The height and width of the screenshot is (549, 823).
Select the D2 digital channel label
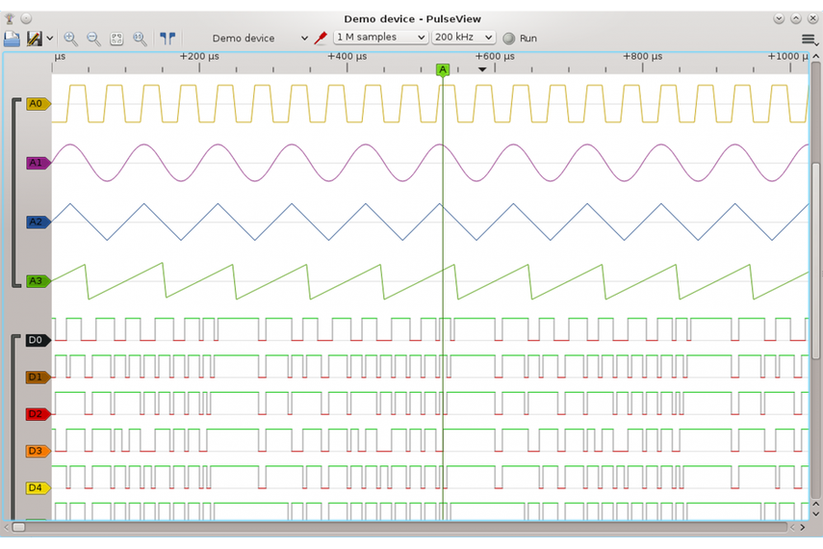point(38,414)
